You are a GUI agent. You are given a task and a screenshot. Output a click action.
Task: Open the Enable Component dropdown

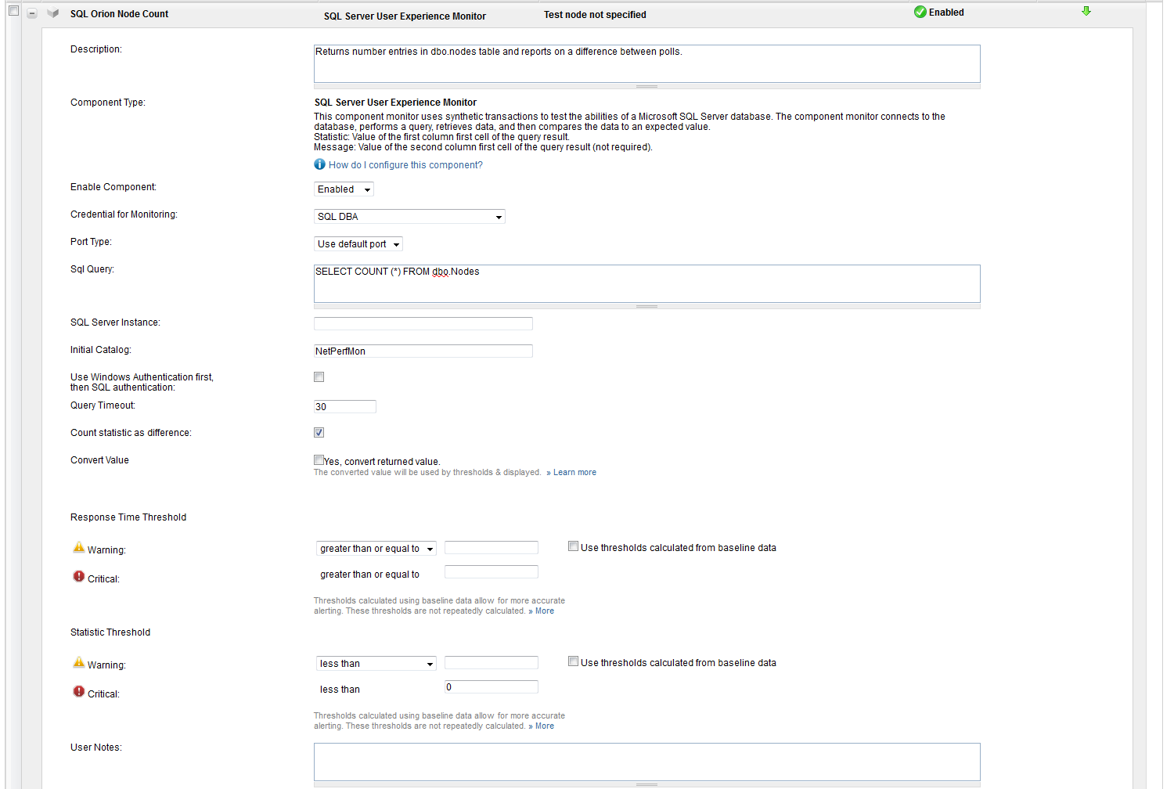click(x=344, y=189)
